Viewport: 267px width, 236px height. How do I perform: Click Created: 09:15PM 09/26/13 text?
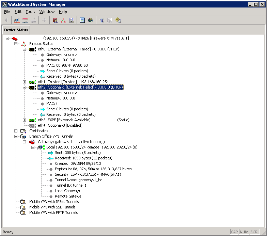coord(78,163)
